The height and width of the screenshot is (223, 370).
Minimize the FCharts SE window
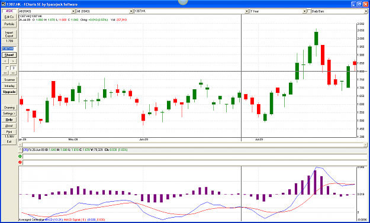[x=353, y=4]
